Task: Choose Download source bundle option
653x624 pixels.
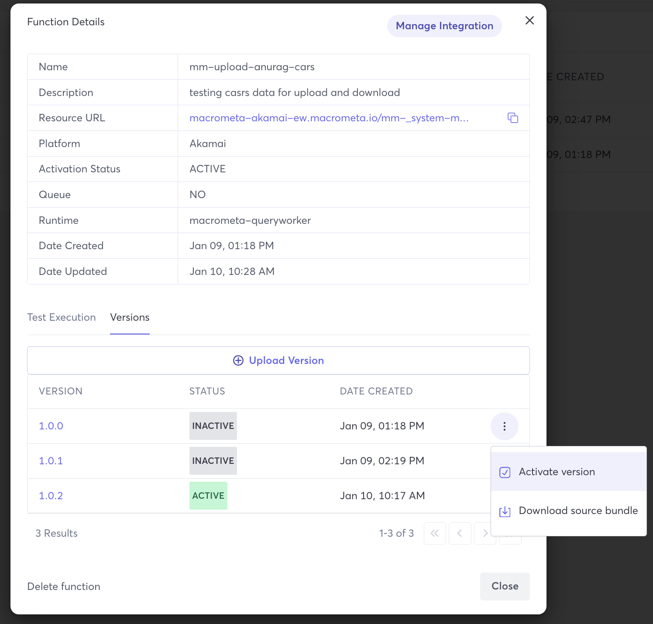Action: 578,511
